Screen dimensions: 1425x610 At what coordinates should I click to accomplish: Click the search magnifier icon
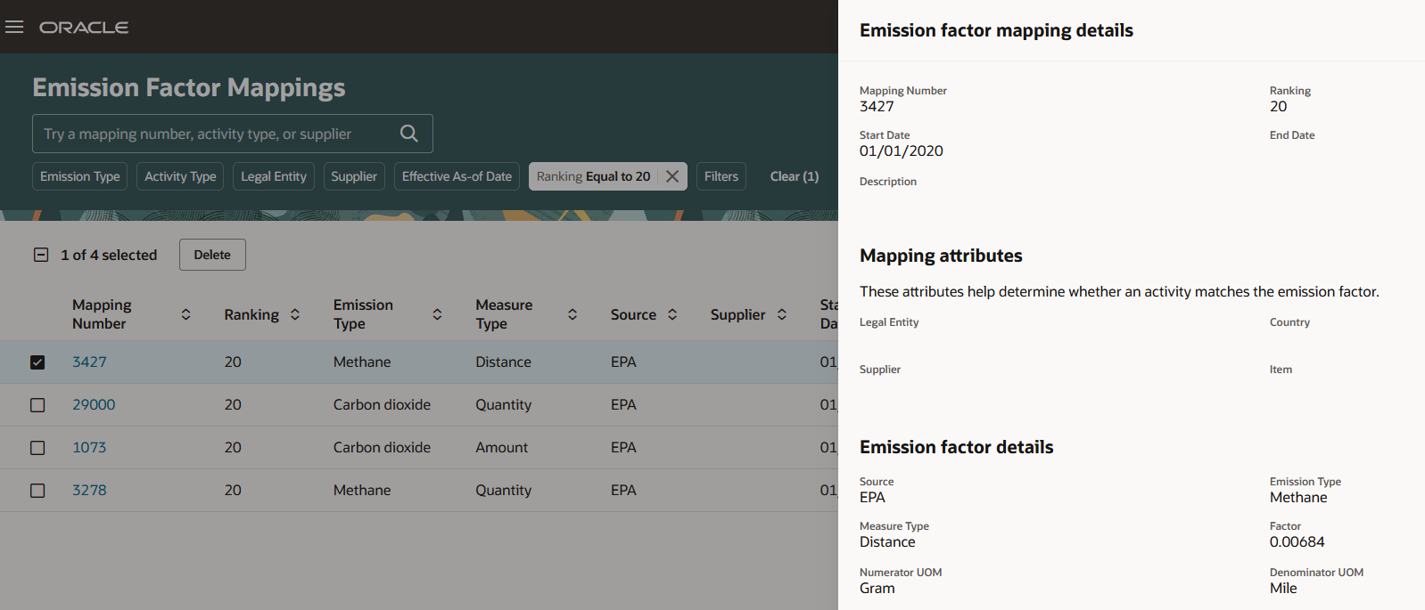pos(409,134)
